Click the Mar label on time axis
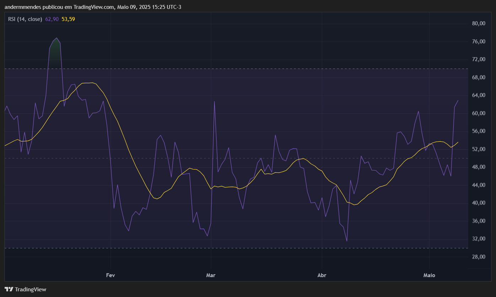The image size is (496, 297). (x=211, y=275)
